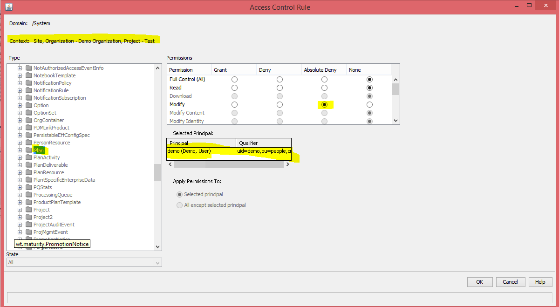Click principal table scroll left arrow
The image size is (559, 307).
click(170, 164)
